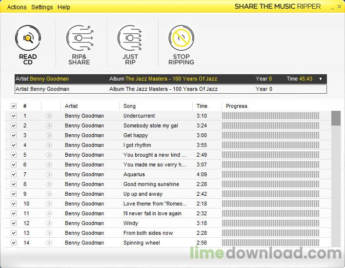Click progress bar for Aquarius
The width and height of the screenshot is (345, 268).
pyautogui.click(x=270, y=174)
